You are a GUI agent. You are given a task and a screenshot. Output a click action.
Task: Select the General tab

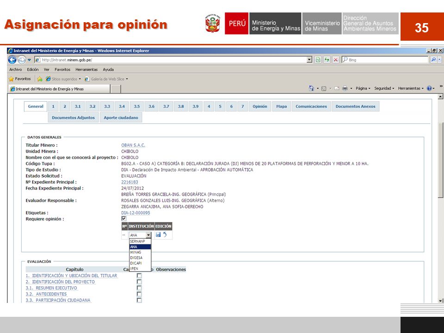click(36, 106)
